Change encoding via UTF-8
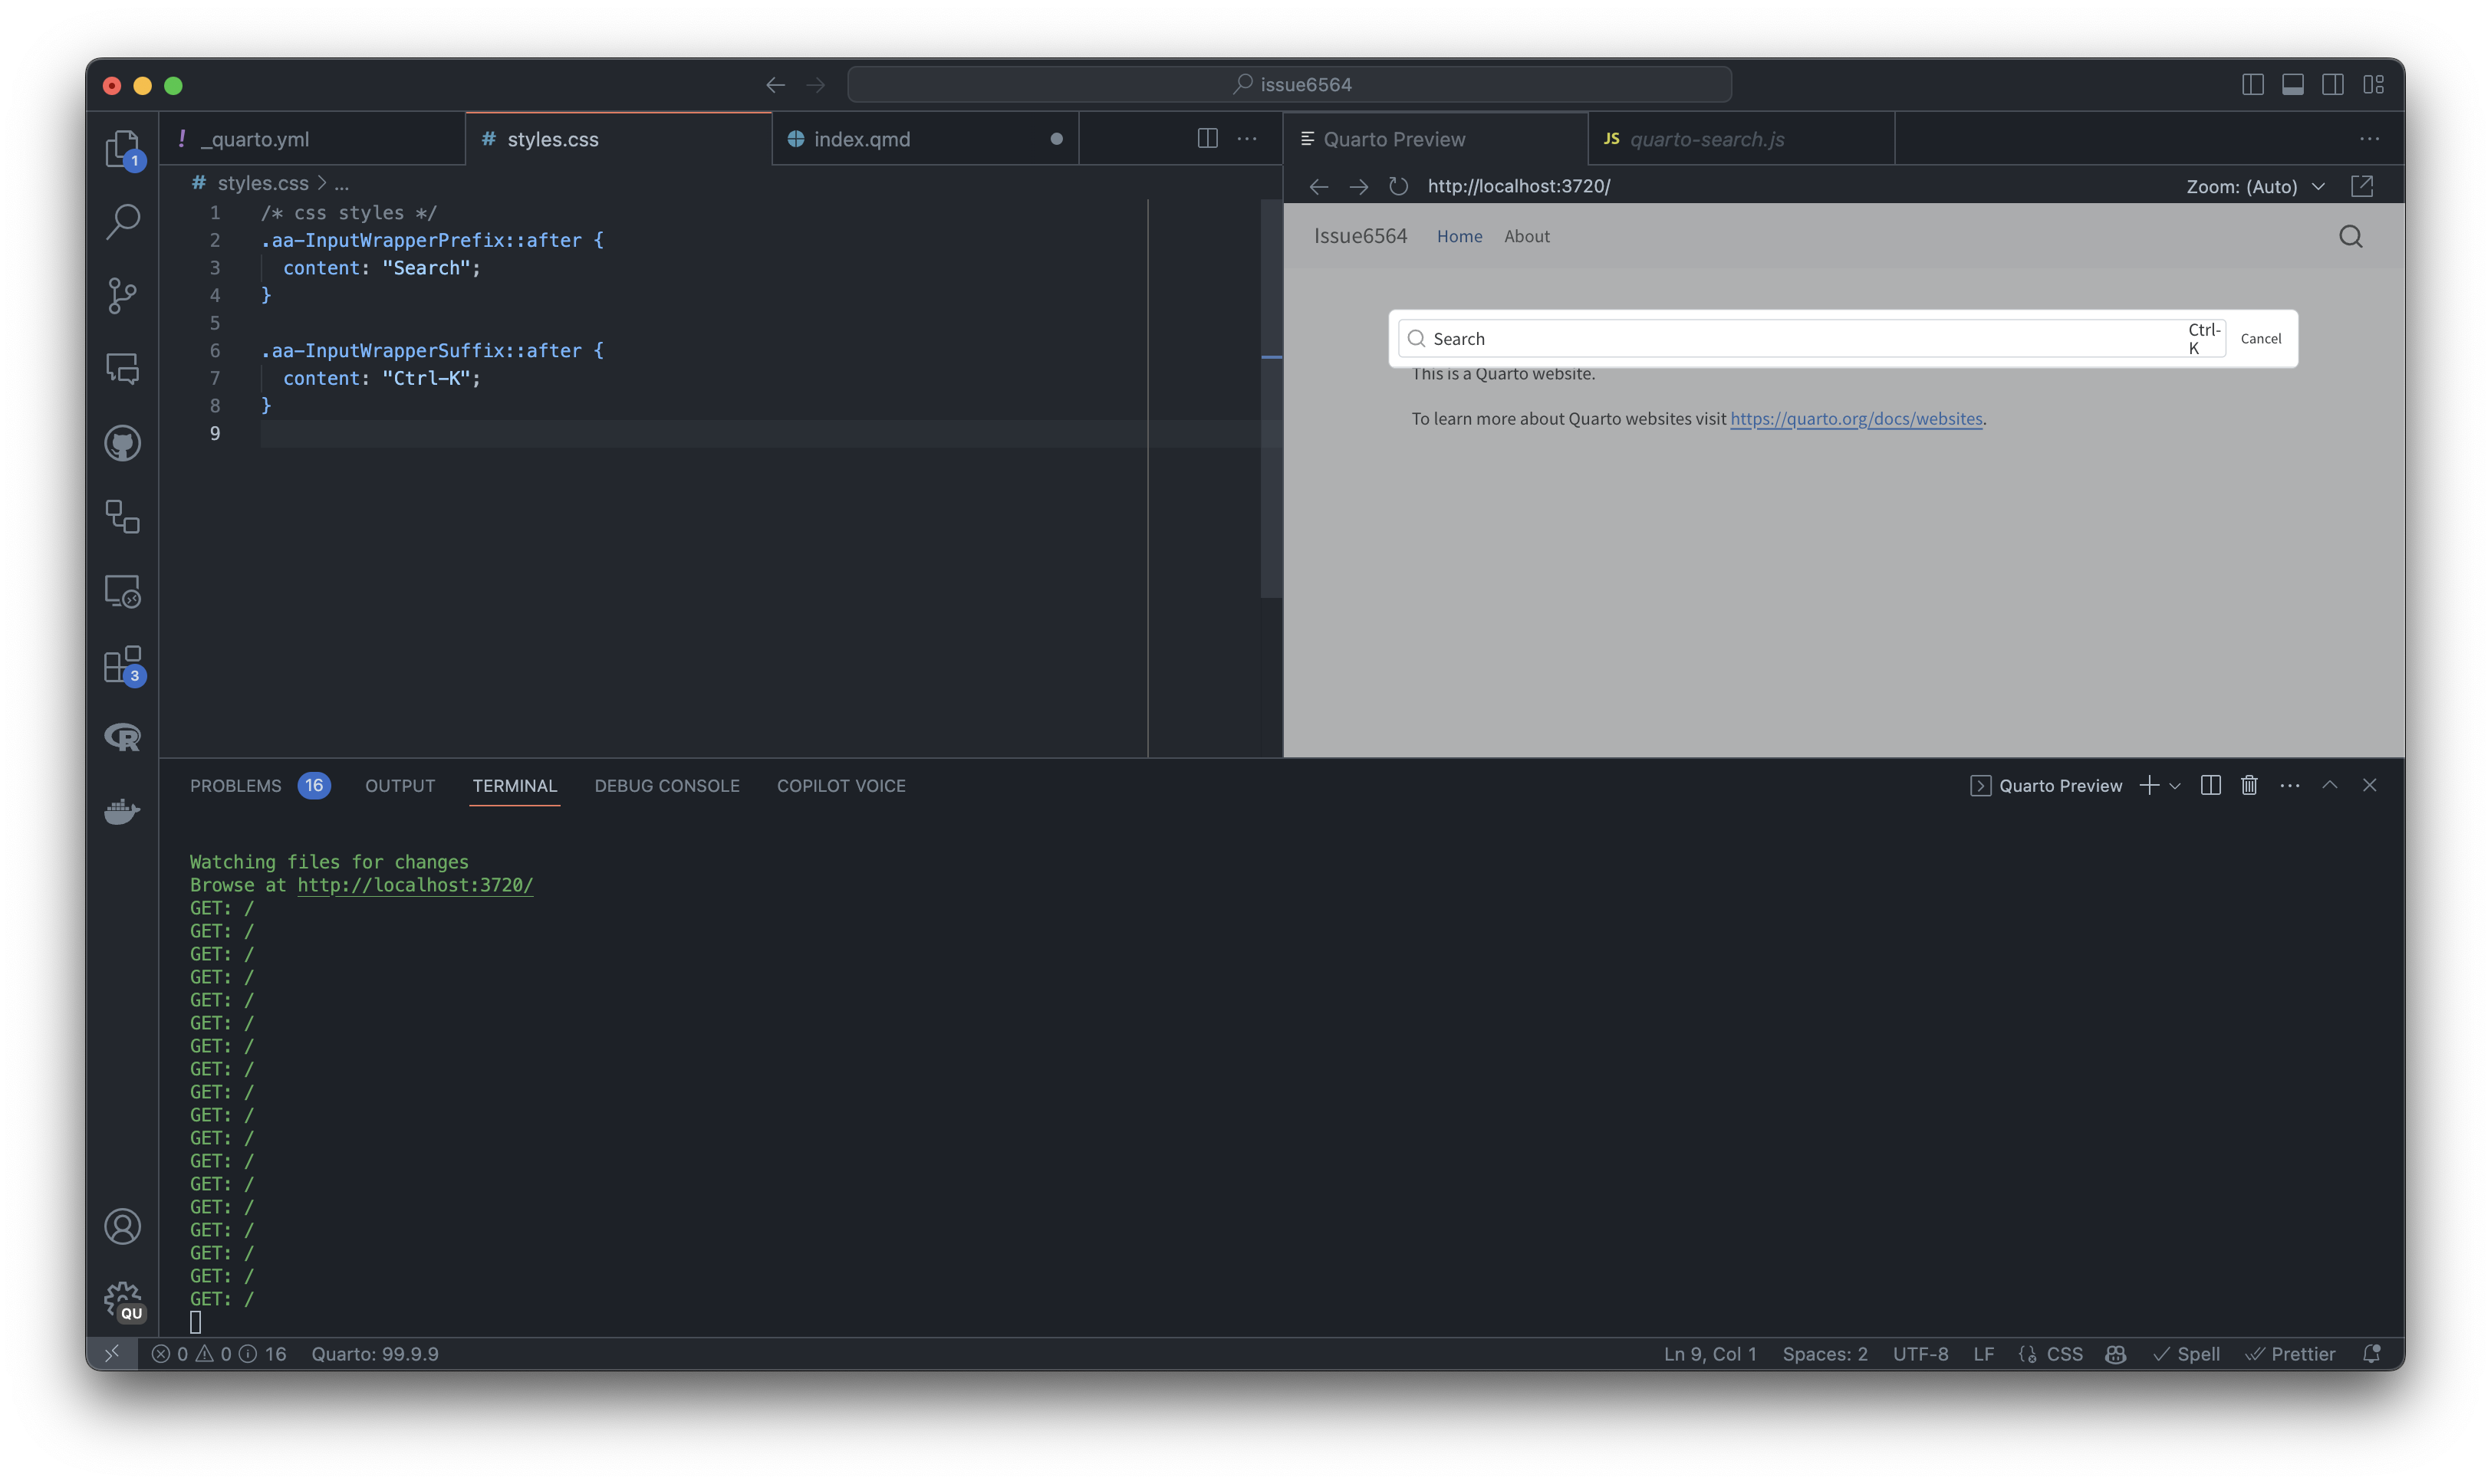 pyautogui.click(x=1920, y=1354)
